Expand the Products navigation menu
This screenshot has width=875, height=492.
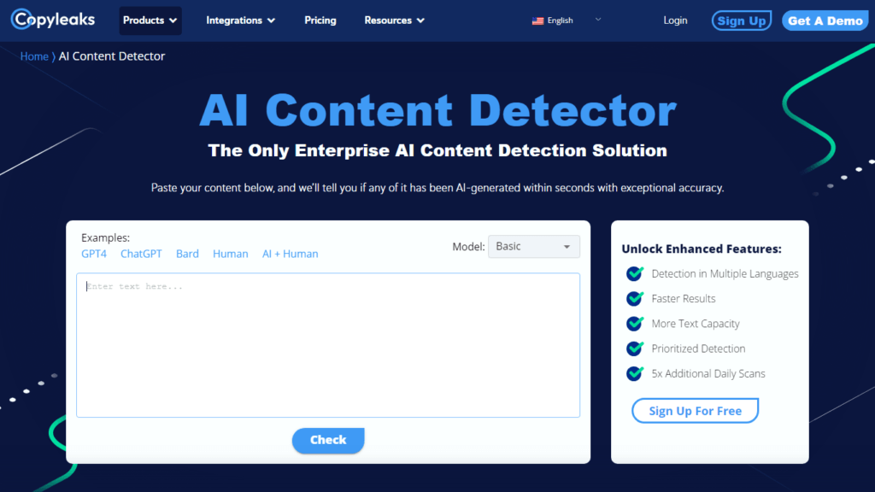[x=150, y=20]
